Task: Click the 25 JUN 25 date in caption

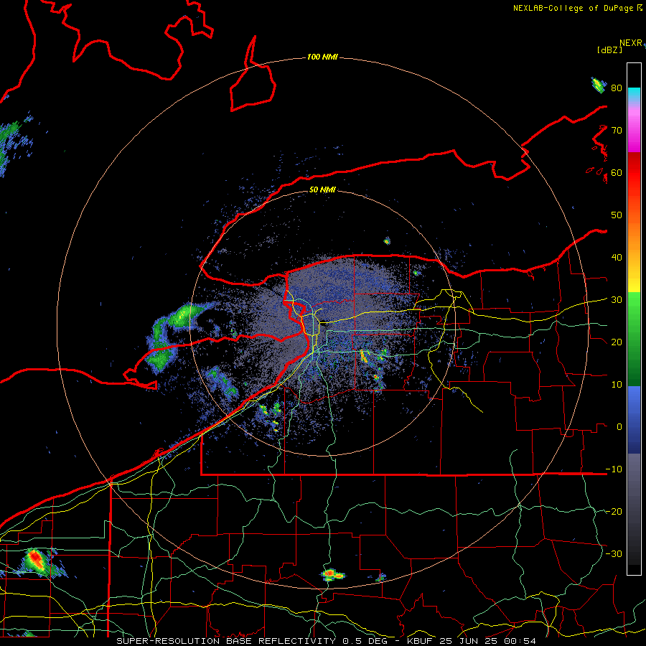Action: (x=469, y=641)
